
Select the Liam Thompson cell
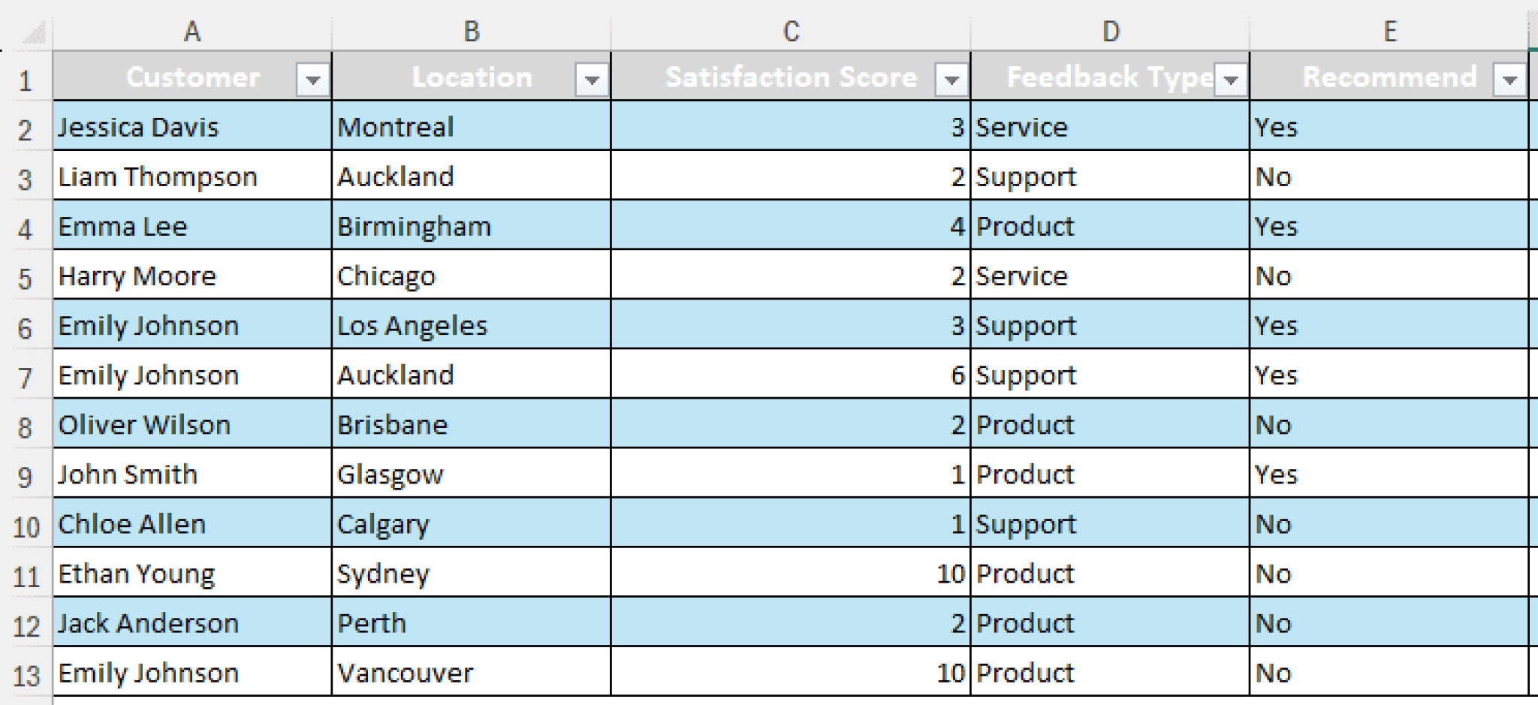point(192,176)
